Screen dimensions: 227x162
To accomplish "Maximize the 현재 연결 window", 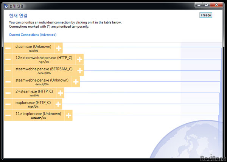I will pos(206,5).
